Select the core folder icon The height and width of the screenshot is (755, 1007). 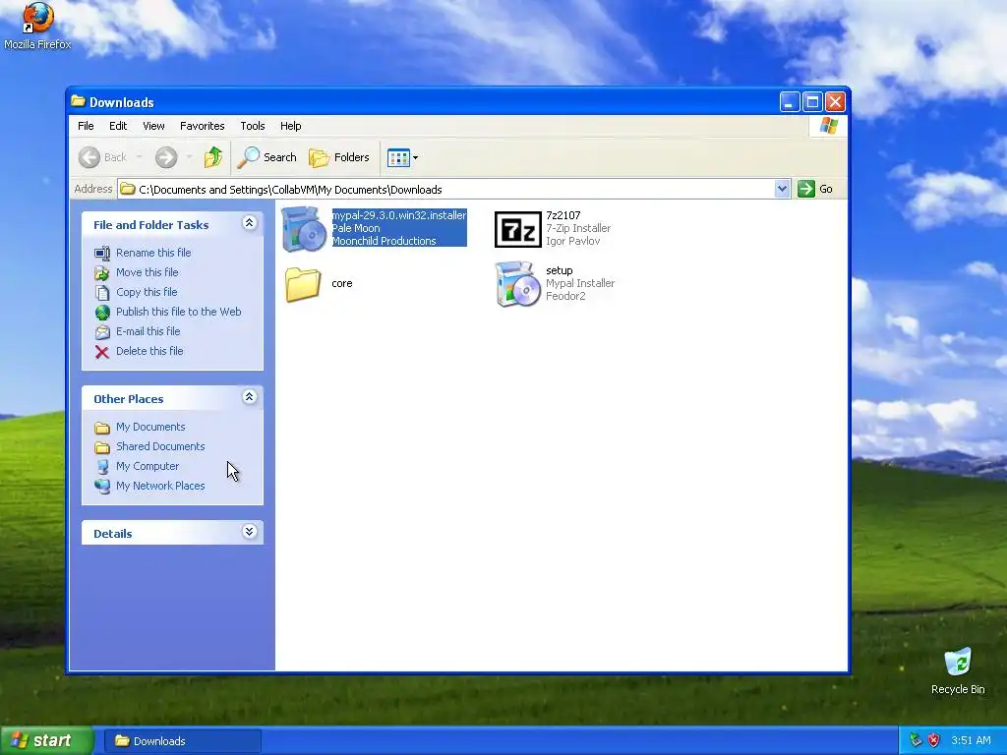(303, 284)
